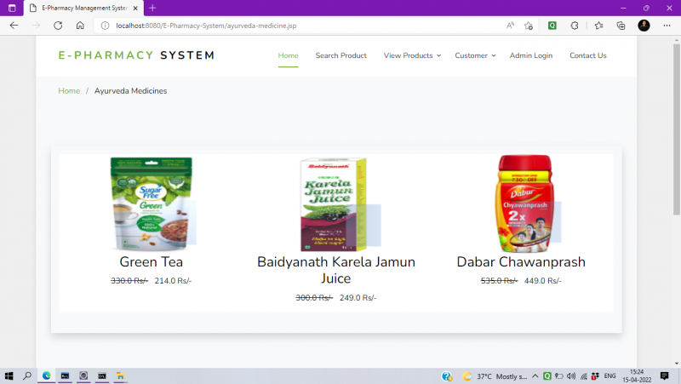This screenshot has width=681, height=384.
Task: Go to Home in the navigation bar
Action: (288, 55)
